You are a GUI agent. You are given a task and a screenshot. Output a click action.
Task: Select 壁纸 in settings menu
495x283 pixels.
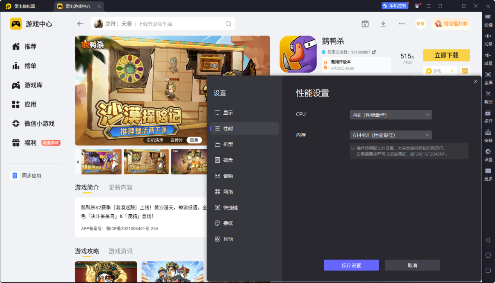click(244, 223)
